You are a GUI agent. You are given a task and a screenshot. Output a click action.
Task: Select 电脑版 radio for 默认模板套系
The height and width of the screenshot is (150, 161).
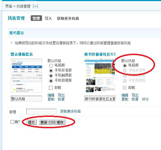coord(51,66)
